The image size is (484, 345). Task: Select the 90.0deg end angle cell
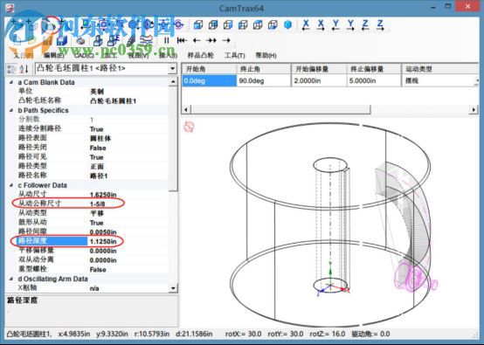click(x=264, y=81)
